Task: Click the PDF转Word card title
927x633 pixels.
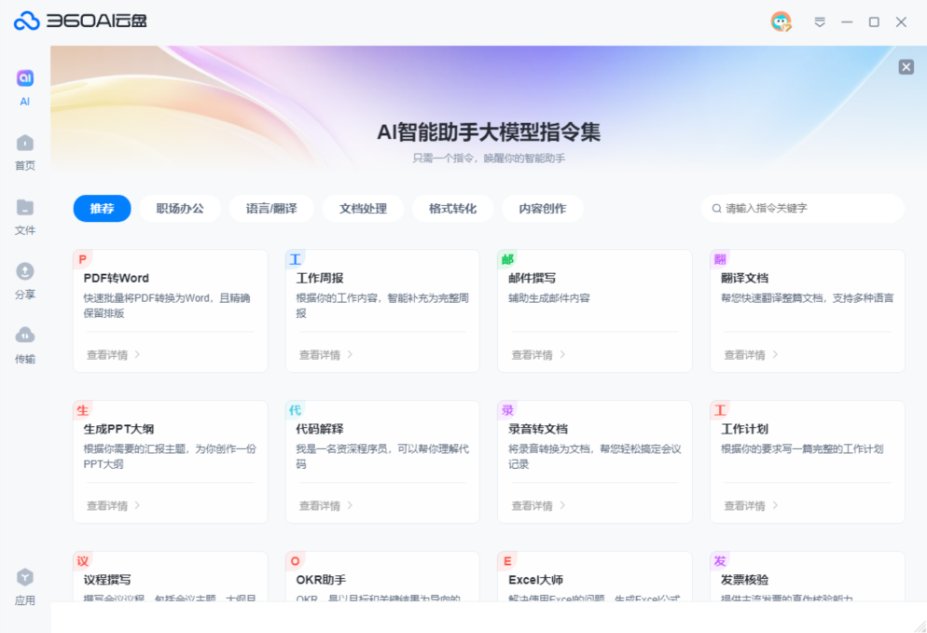Action: tap(116, 278)
